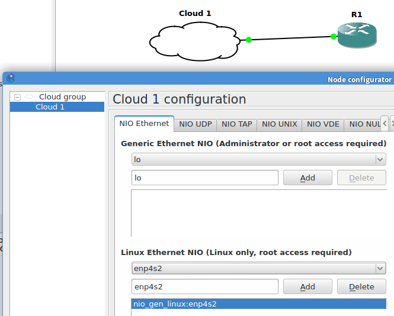Click the GNS3 chameleon icon in title bar
This screenshot has height=316, width=394.
[11, 78]
